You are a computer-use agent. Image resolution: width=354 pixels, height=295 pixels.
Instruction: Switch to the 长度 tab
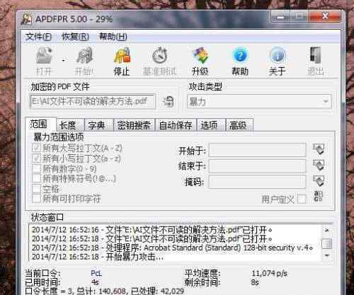point(70,125)
